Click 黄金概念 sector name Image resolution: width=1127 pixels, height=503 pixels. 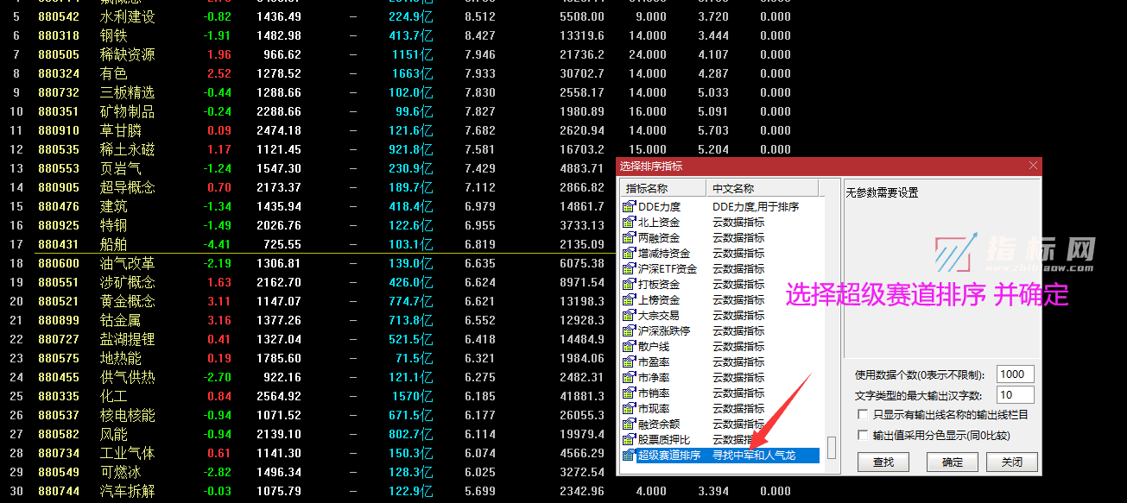click(128, 301)
